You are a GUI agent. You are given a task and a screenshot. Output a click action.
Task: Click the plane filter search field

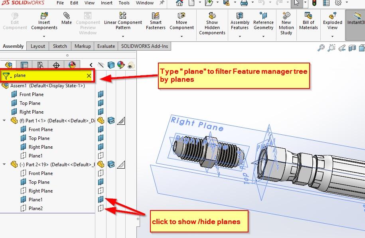click(x=48, y=76)
